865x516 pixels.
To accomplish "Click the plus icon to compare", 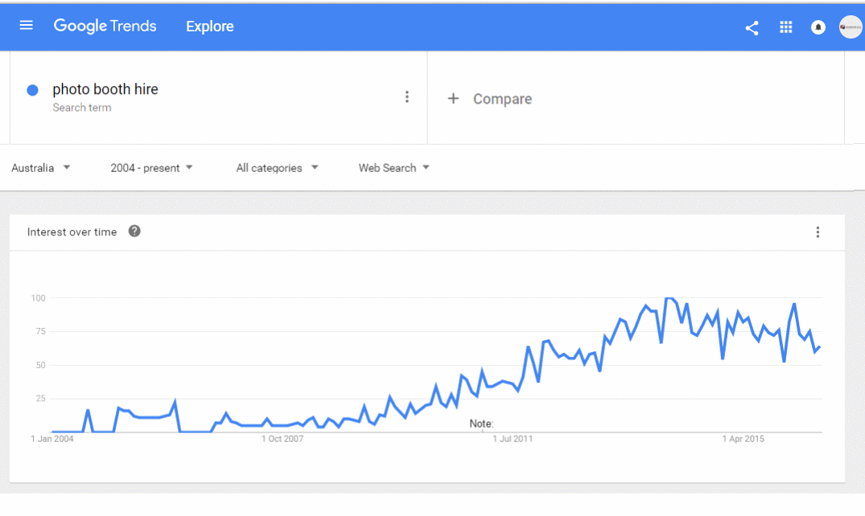I will [x=453, y=99].
